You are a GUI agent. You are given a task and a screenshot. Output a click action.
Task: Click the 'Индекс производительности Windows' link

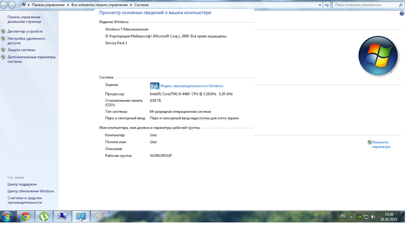pos(192,86)
